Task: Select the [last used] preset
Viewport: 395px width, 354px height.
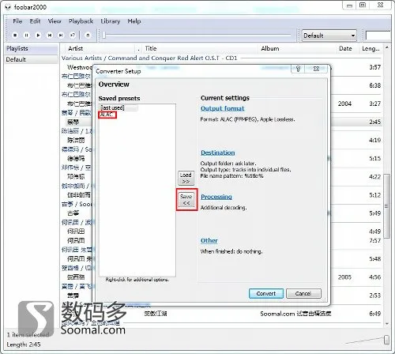Action: click(112, 107)
